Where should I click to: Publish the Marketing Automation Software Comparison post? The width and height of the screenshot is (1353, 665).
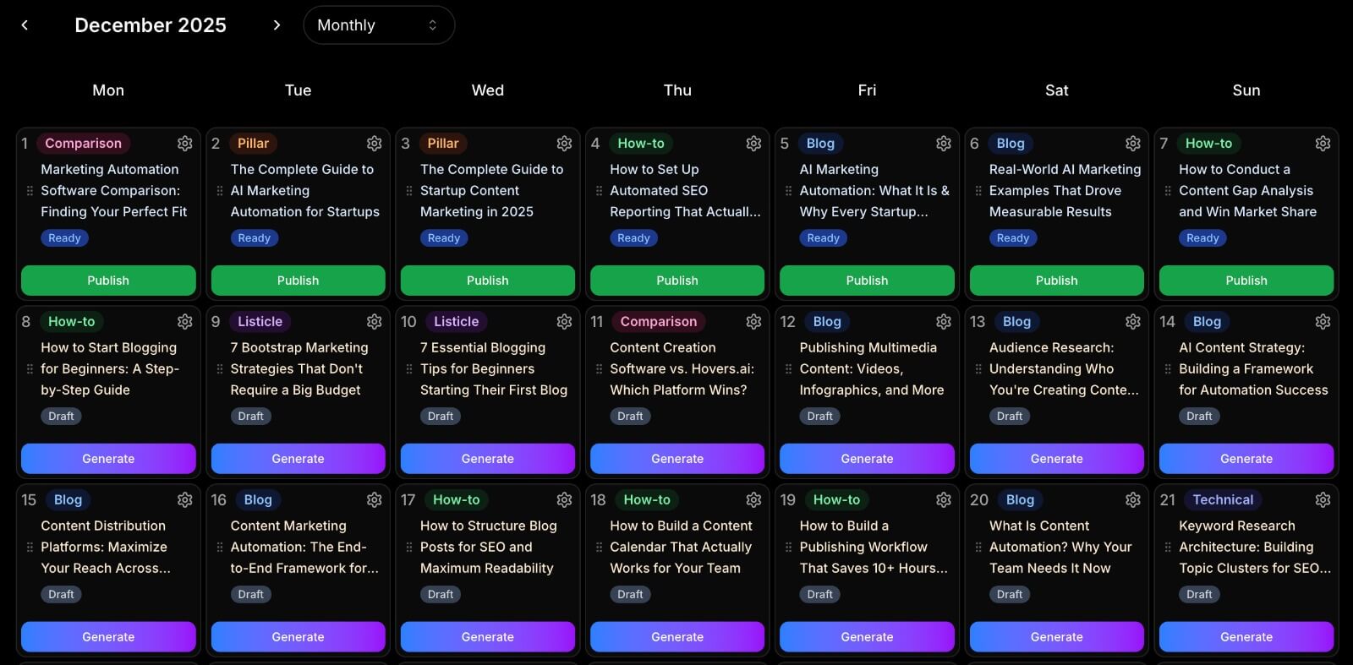click(108, 281)
